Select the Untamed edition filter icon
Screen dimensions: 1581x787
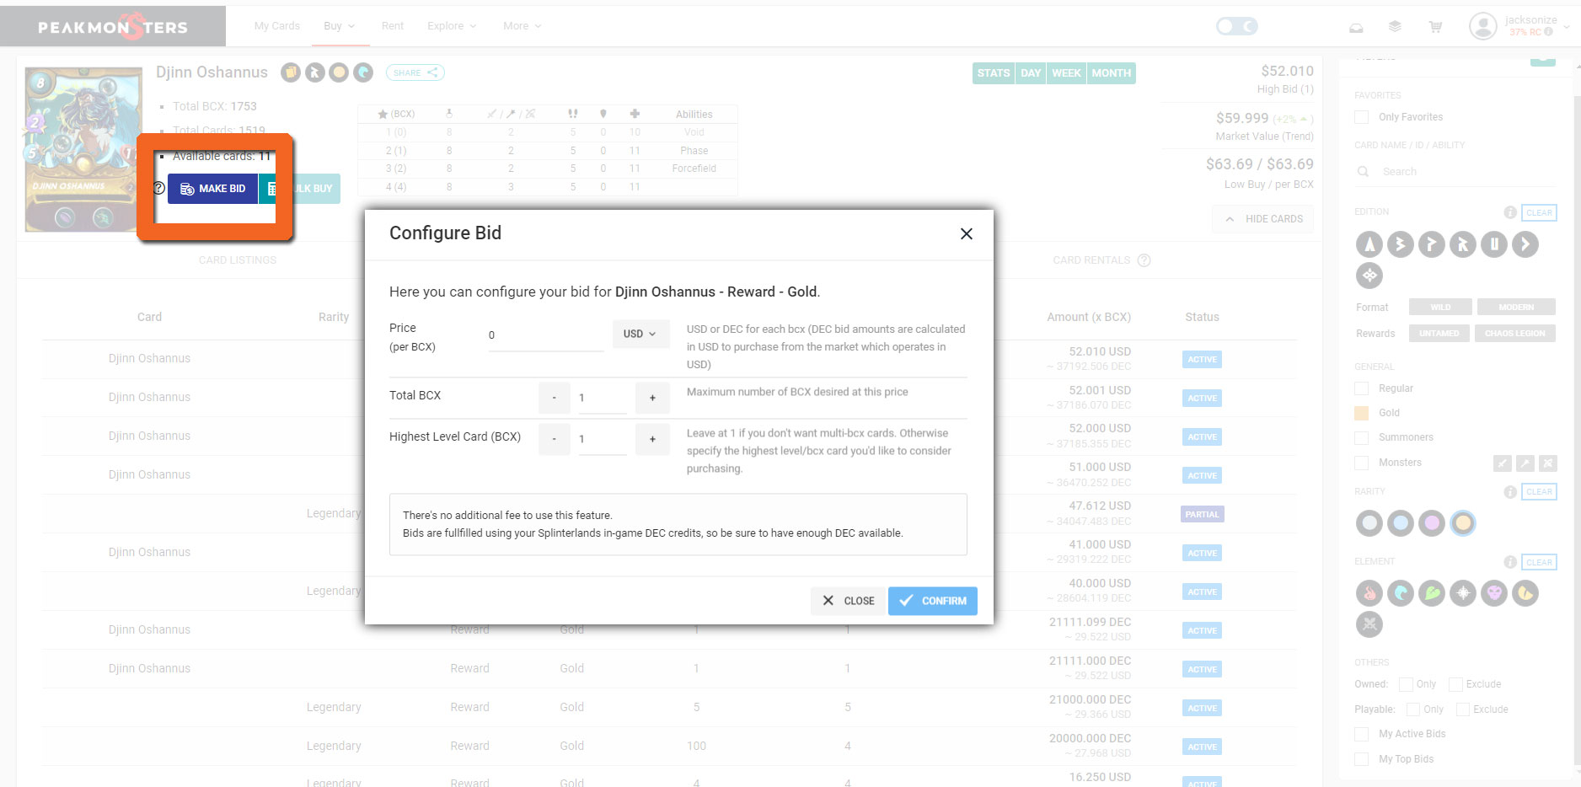point(1494,244)
